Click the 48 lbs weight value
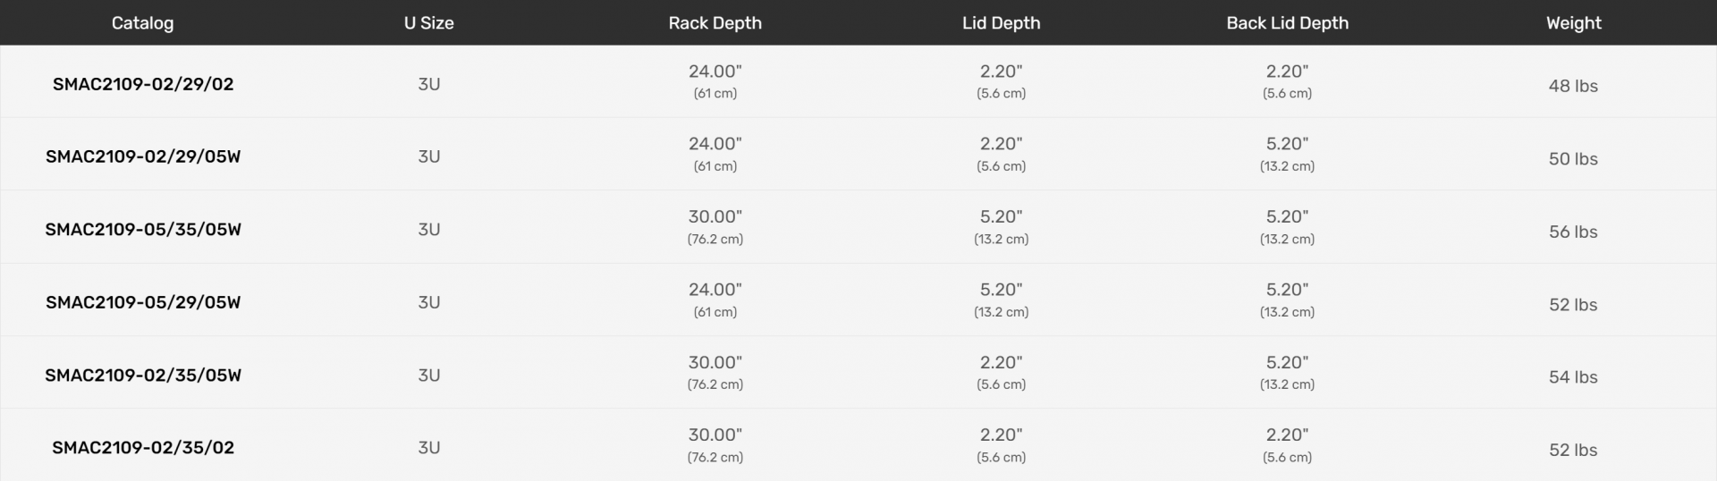 pos(1573,86)
